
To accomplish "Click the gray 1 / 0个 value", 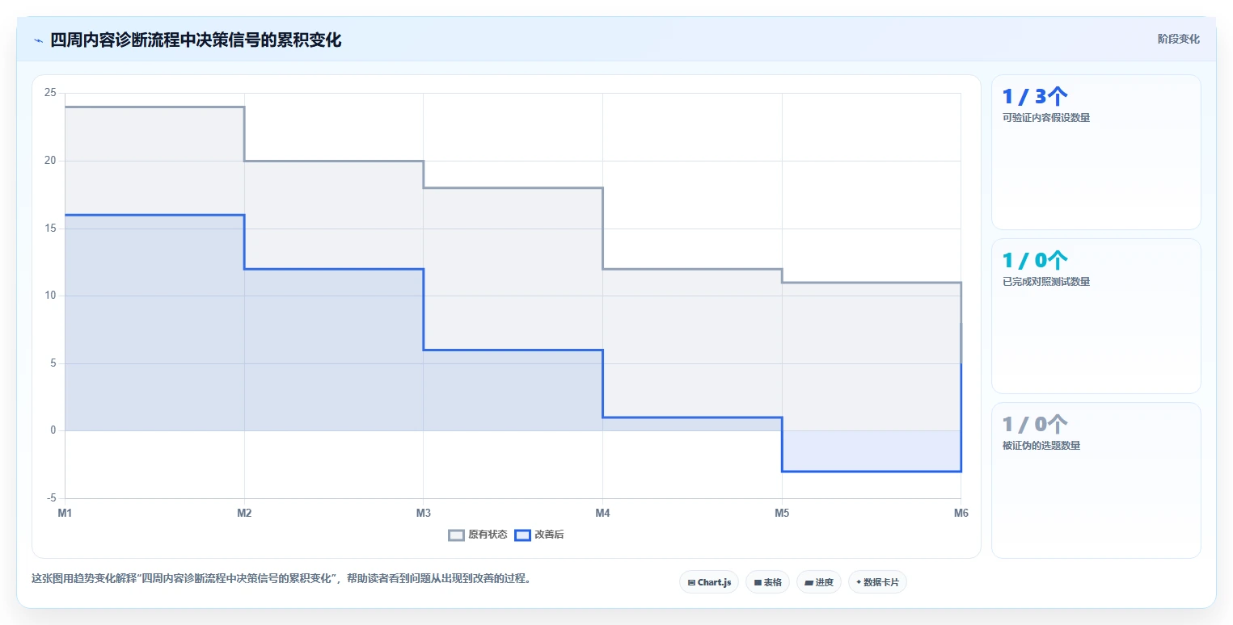I will [x=1035, y=425].
